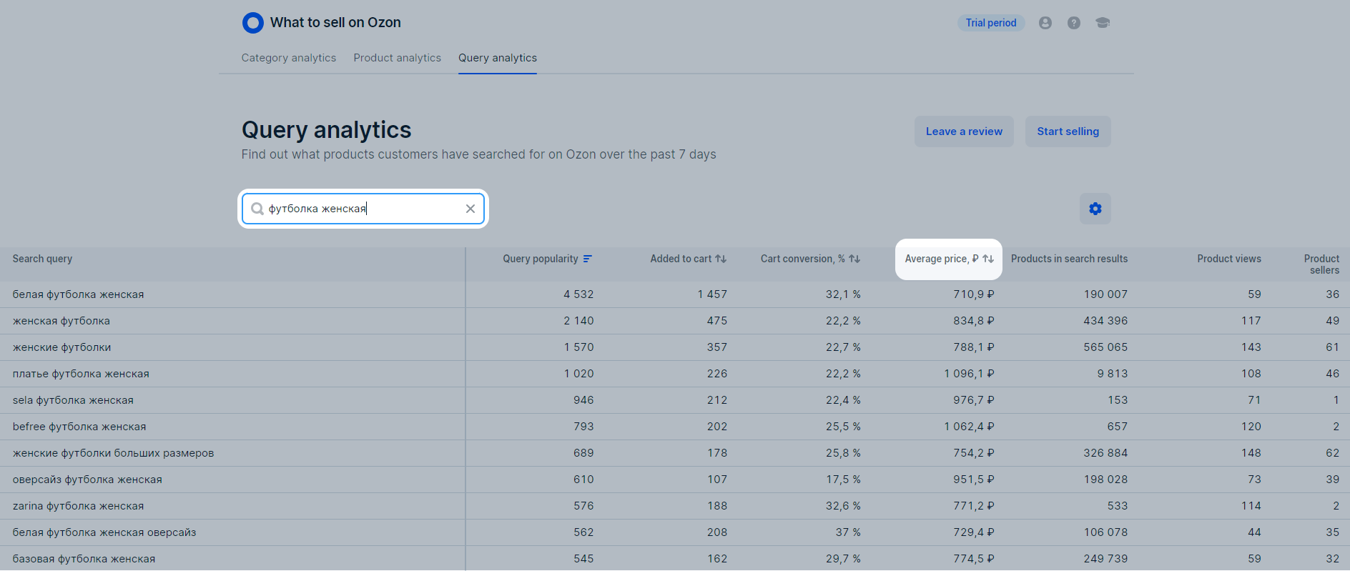Click the Trial period badge

990,23
